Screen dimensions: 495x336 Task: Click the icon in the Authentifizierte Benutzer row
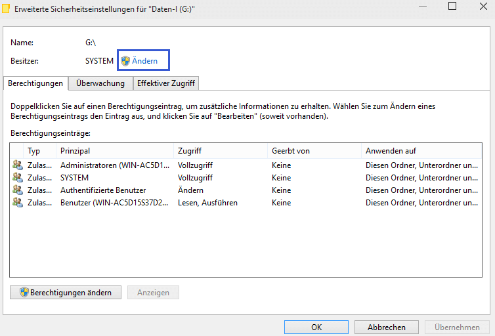click(18, 190)
